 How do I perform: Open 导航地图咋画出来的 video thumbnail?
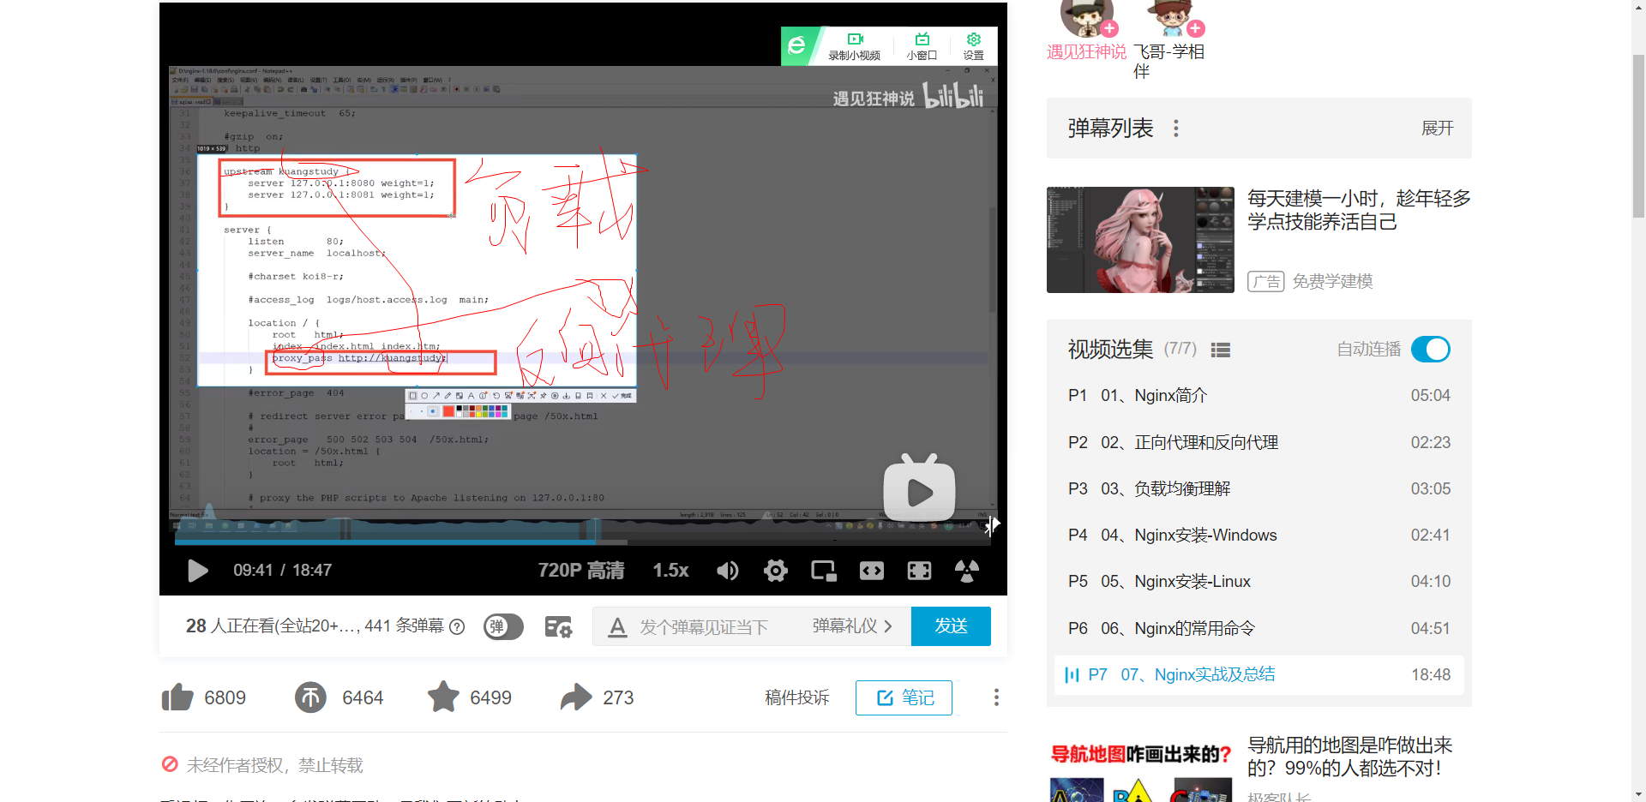click(x=1140, y=769)
